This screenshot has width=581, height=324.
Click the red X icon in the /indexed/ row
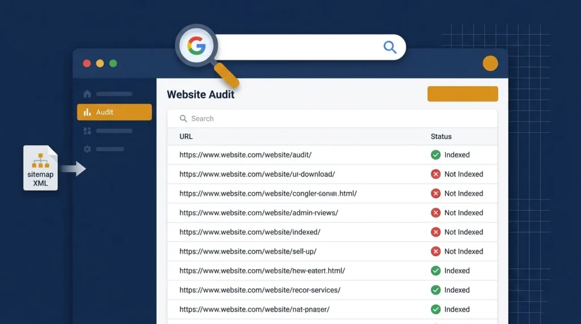436,232
